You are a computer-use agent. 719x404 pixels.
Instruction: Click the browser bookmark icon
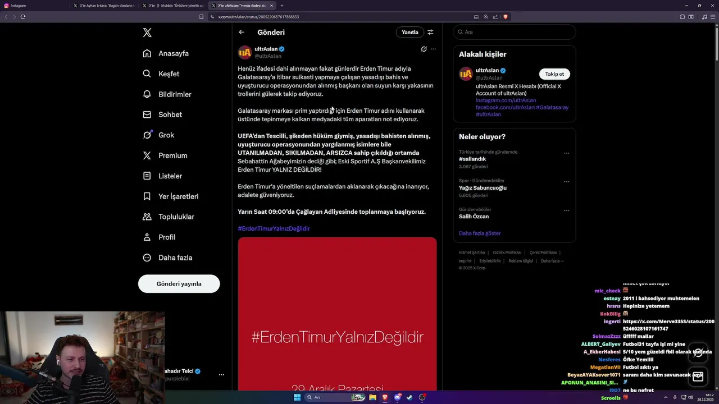[x=201, y=17]
